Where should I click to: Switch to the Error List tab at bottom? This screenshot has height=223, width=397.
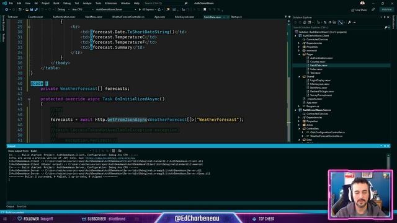(x=22, y=206)
